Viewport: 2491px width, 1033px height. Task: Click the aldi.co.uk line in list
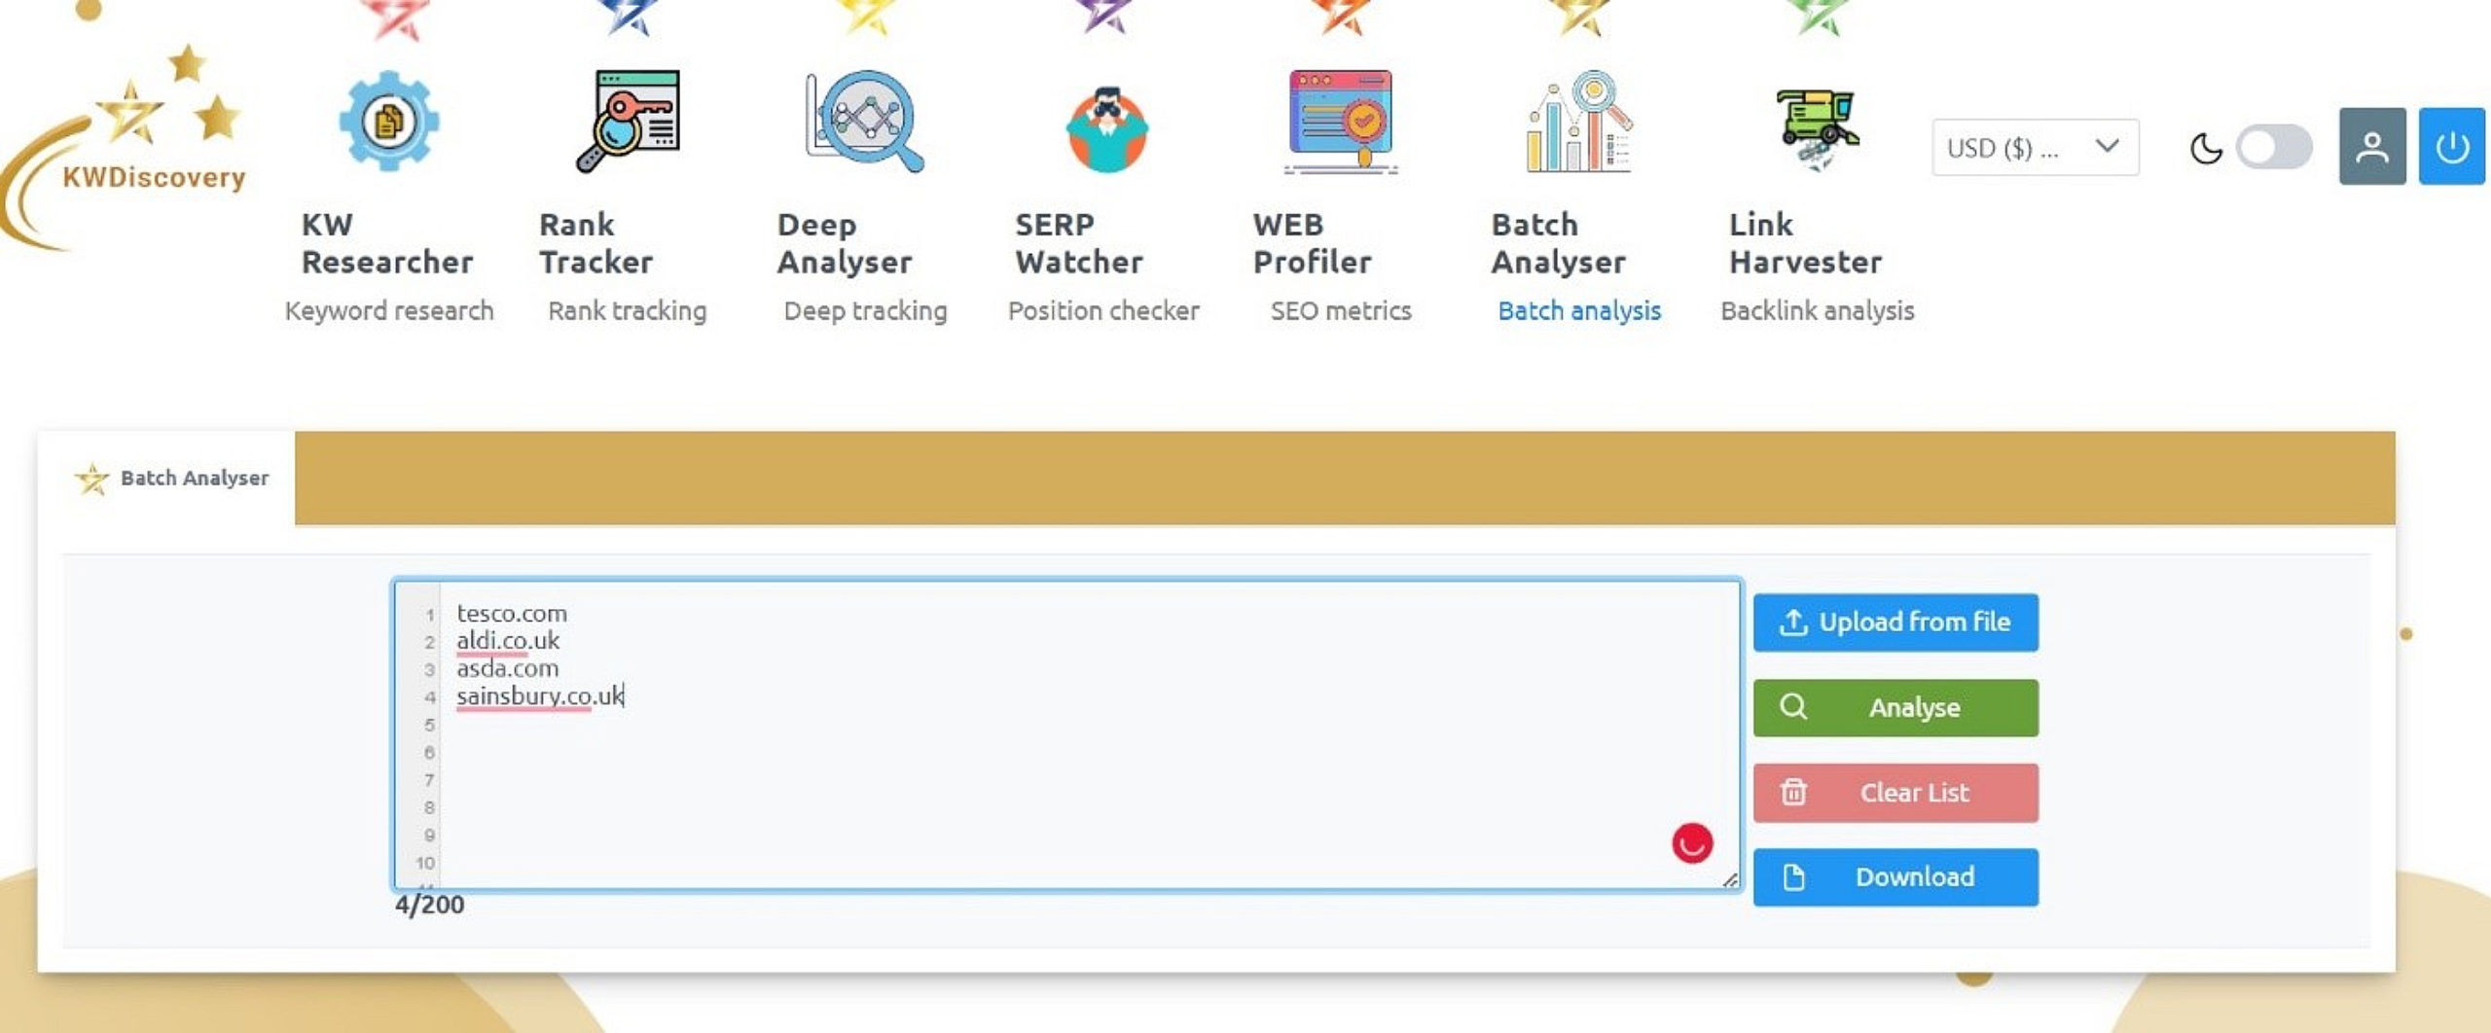pyautogui.click(x=508, y=641)
